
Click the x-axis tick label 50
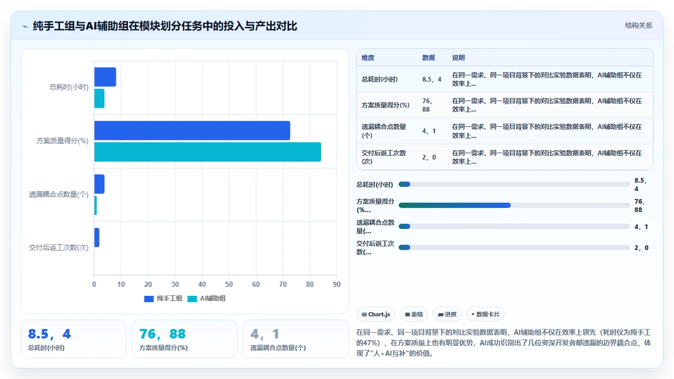click(x=229, y=285)
